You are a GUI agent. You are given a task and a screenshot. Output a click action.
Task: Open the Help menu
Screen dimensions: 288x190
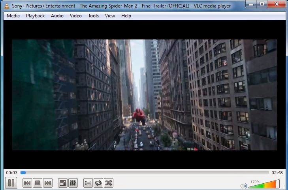coord(126,16)
